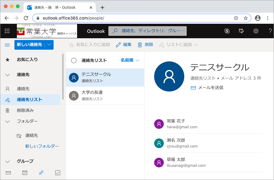Open the 名前順 sort dropdown
274x180 pixels.
[x=130, y=60]
